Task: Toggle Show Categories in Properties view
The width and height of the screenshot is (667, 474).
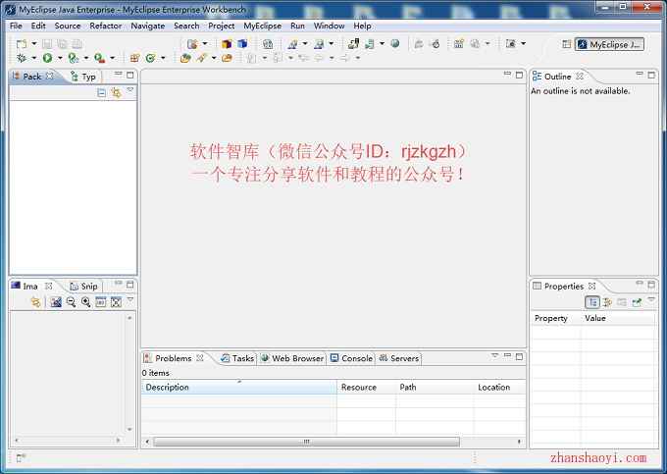Action: [x=592, y=302]
